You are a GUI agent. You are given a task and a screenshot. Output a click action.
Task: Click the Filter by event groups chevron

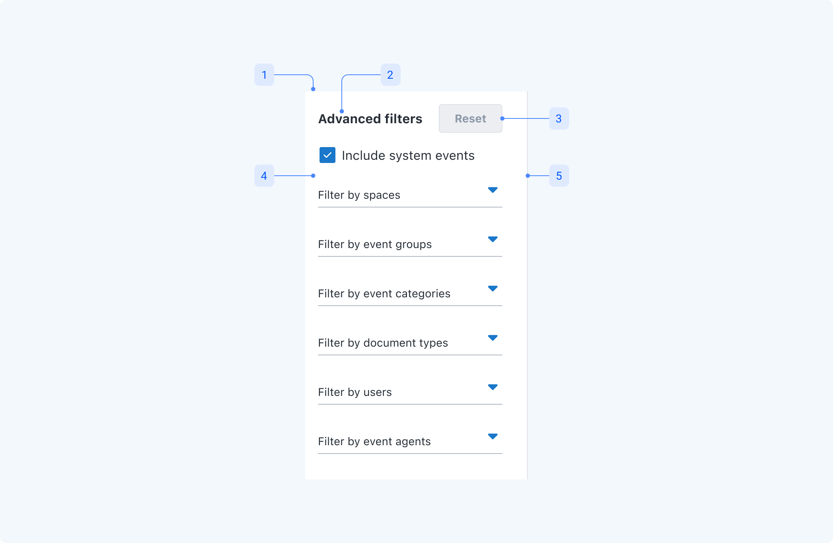point(492,239)
